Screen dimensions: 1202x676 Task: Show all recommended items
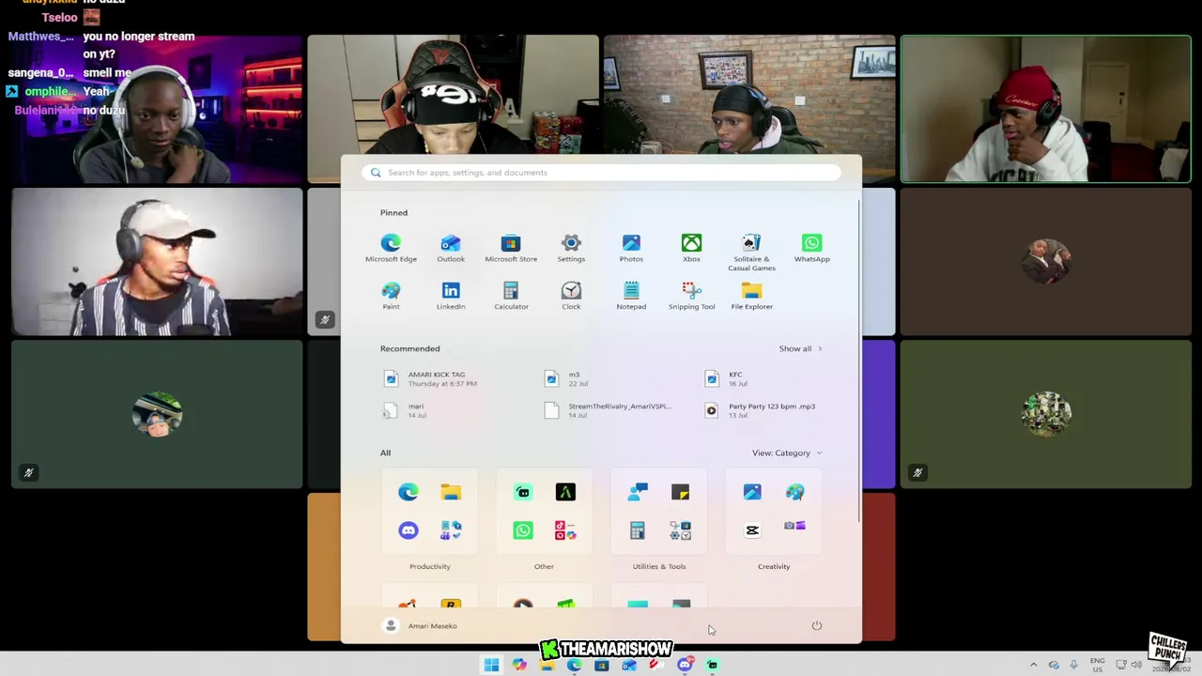800,348
